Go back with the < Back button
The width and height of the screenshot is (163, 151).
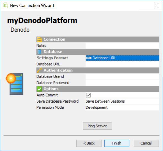point(89,143)
